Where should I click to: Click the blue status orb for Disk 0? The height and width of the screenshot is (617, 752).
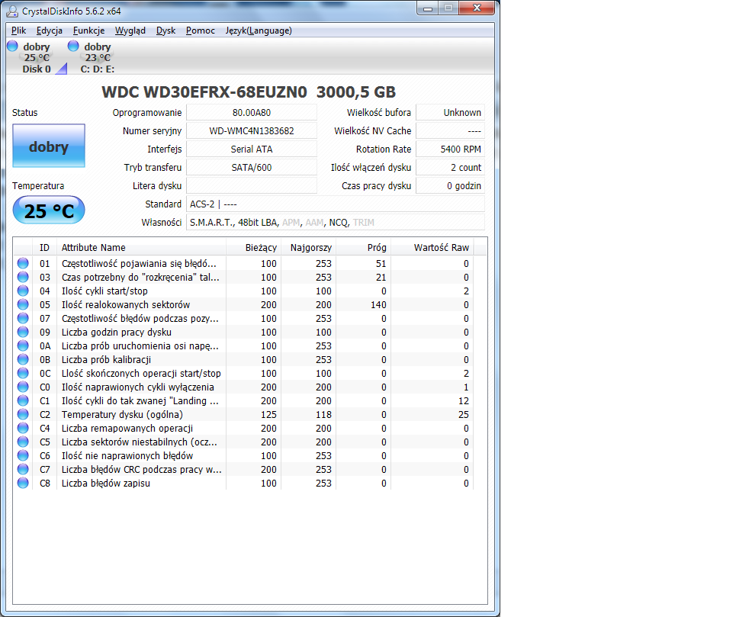coord(12,46)
